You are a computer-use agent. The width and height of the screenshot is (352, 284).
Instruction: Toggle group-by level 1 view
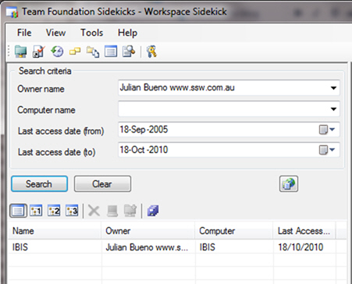36,211
